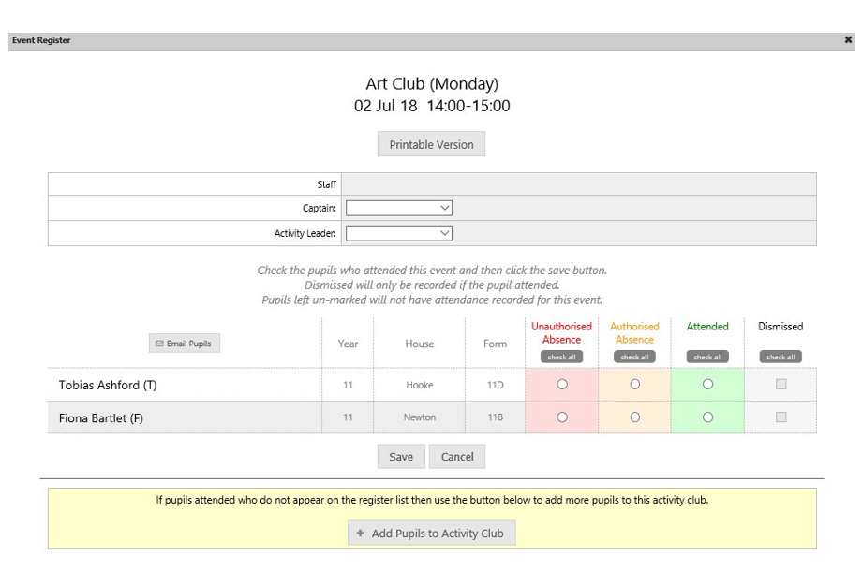Mark Fiona Bartlet unauthorised absence
Viewport: 862px width, 585px height.
tap(562, 417)
